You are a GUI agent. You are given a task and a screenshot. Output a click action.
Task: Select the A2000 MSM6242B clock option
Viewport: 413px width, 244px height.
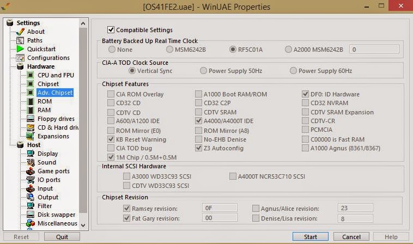tap(288, 49)
